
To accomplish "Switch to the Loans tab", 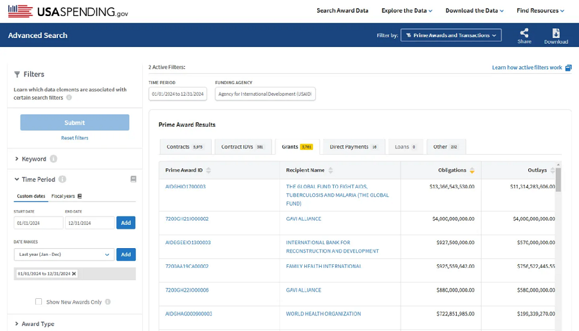I will pos(405,147).
